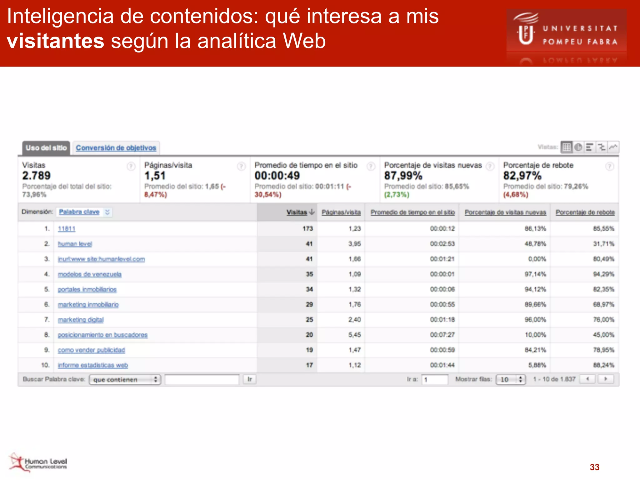Open Mostrar filas rows dropdown
This screenshot has width=640, height=480.
point(511,380)
